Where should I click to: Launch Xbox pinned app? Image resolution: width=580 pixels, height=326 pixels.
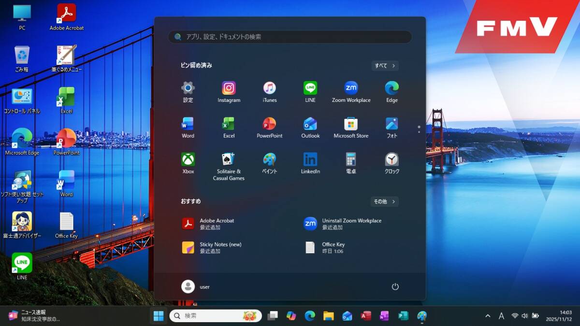[x=188, y=163]
